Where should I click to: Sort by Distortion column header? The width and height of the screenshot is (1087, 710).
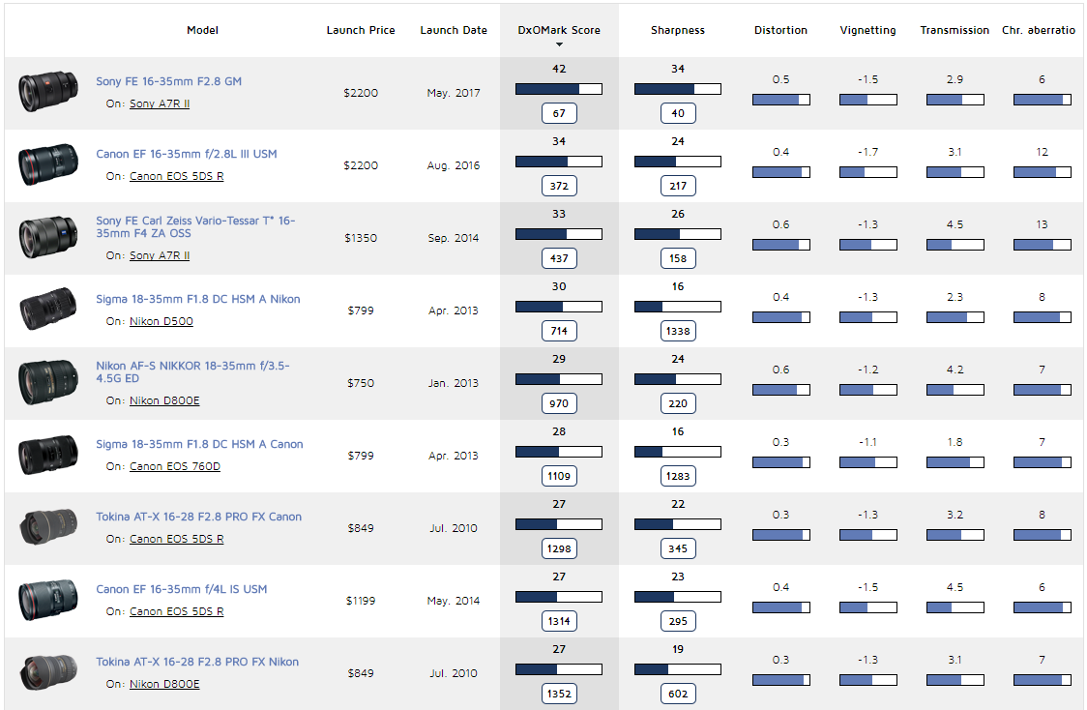tap(780, 30)
